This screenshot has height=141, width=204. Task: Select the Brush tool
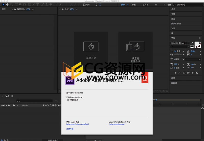pyautogui.click(x=43, y=5)
